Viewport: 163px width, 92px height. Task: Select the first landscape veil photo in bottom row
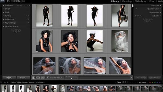(44, 65)
